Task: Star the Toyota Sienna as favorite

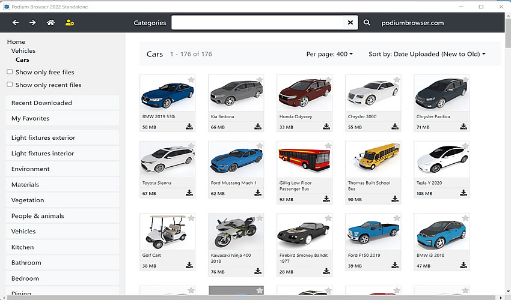Action: [x=191, y=145]
